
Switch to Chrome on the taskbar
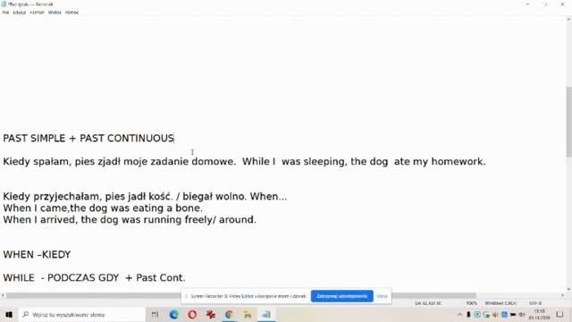229,314
